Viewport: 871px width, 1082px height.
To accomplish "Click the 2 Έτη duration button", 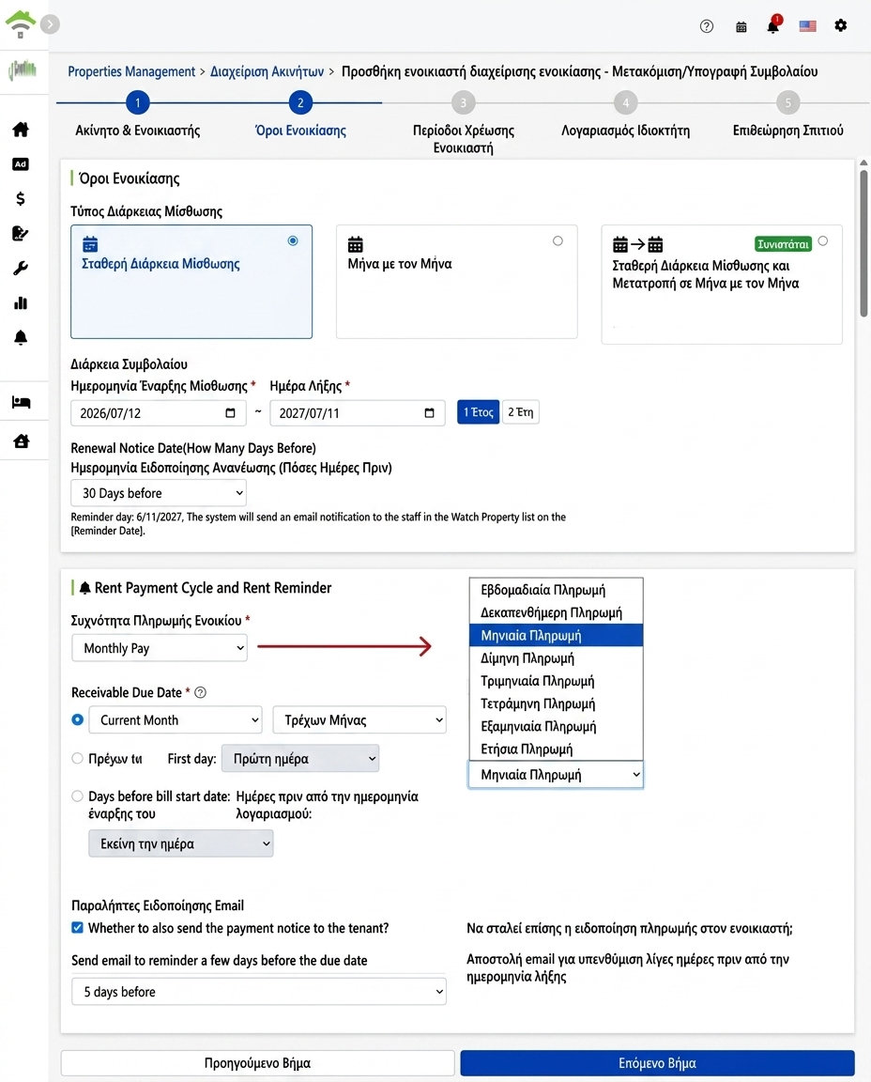I will click(x=521, y=412).
